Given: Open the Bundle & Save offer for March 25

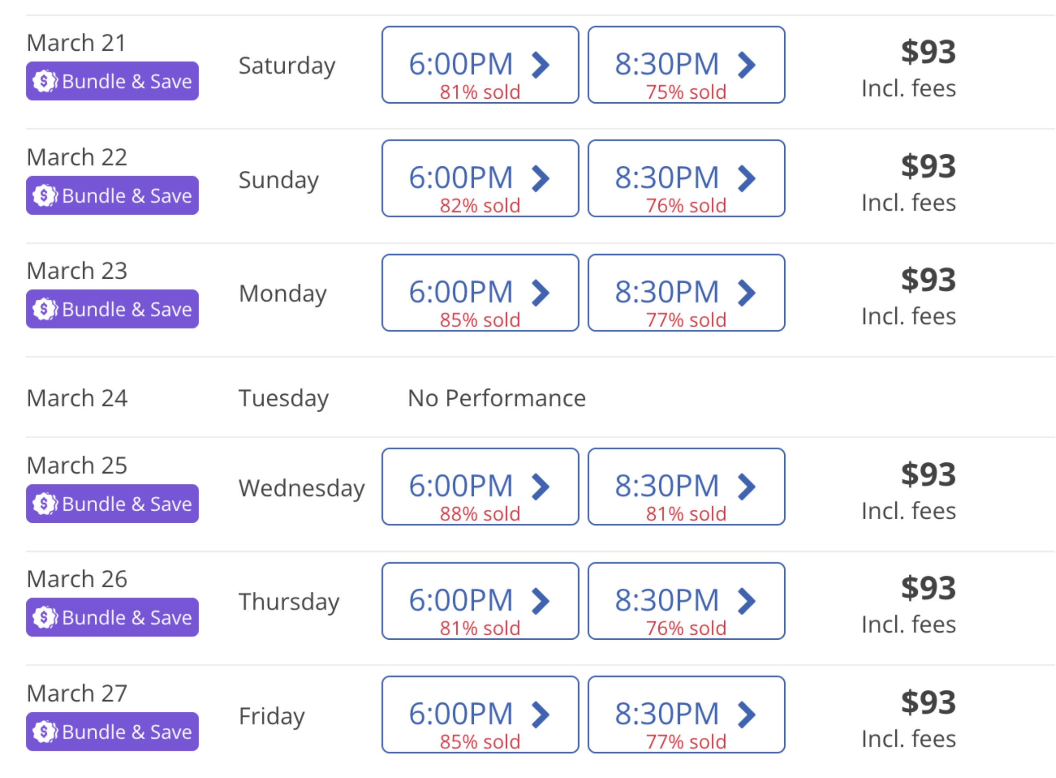Looking at the screenshot, I should [x=112, y=503].
